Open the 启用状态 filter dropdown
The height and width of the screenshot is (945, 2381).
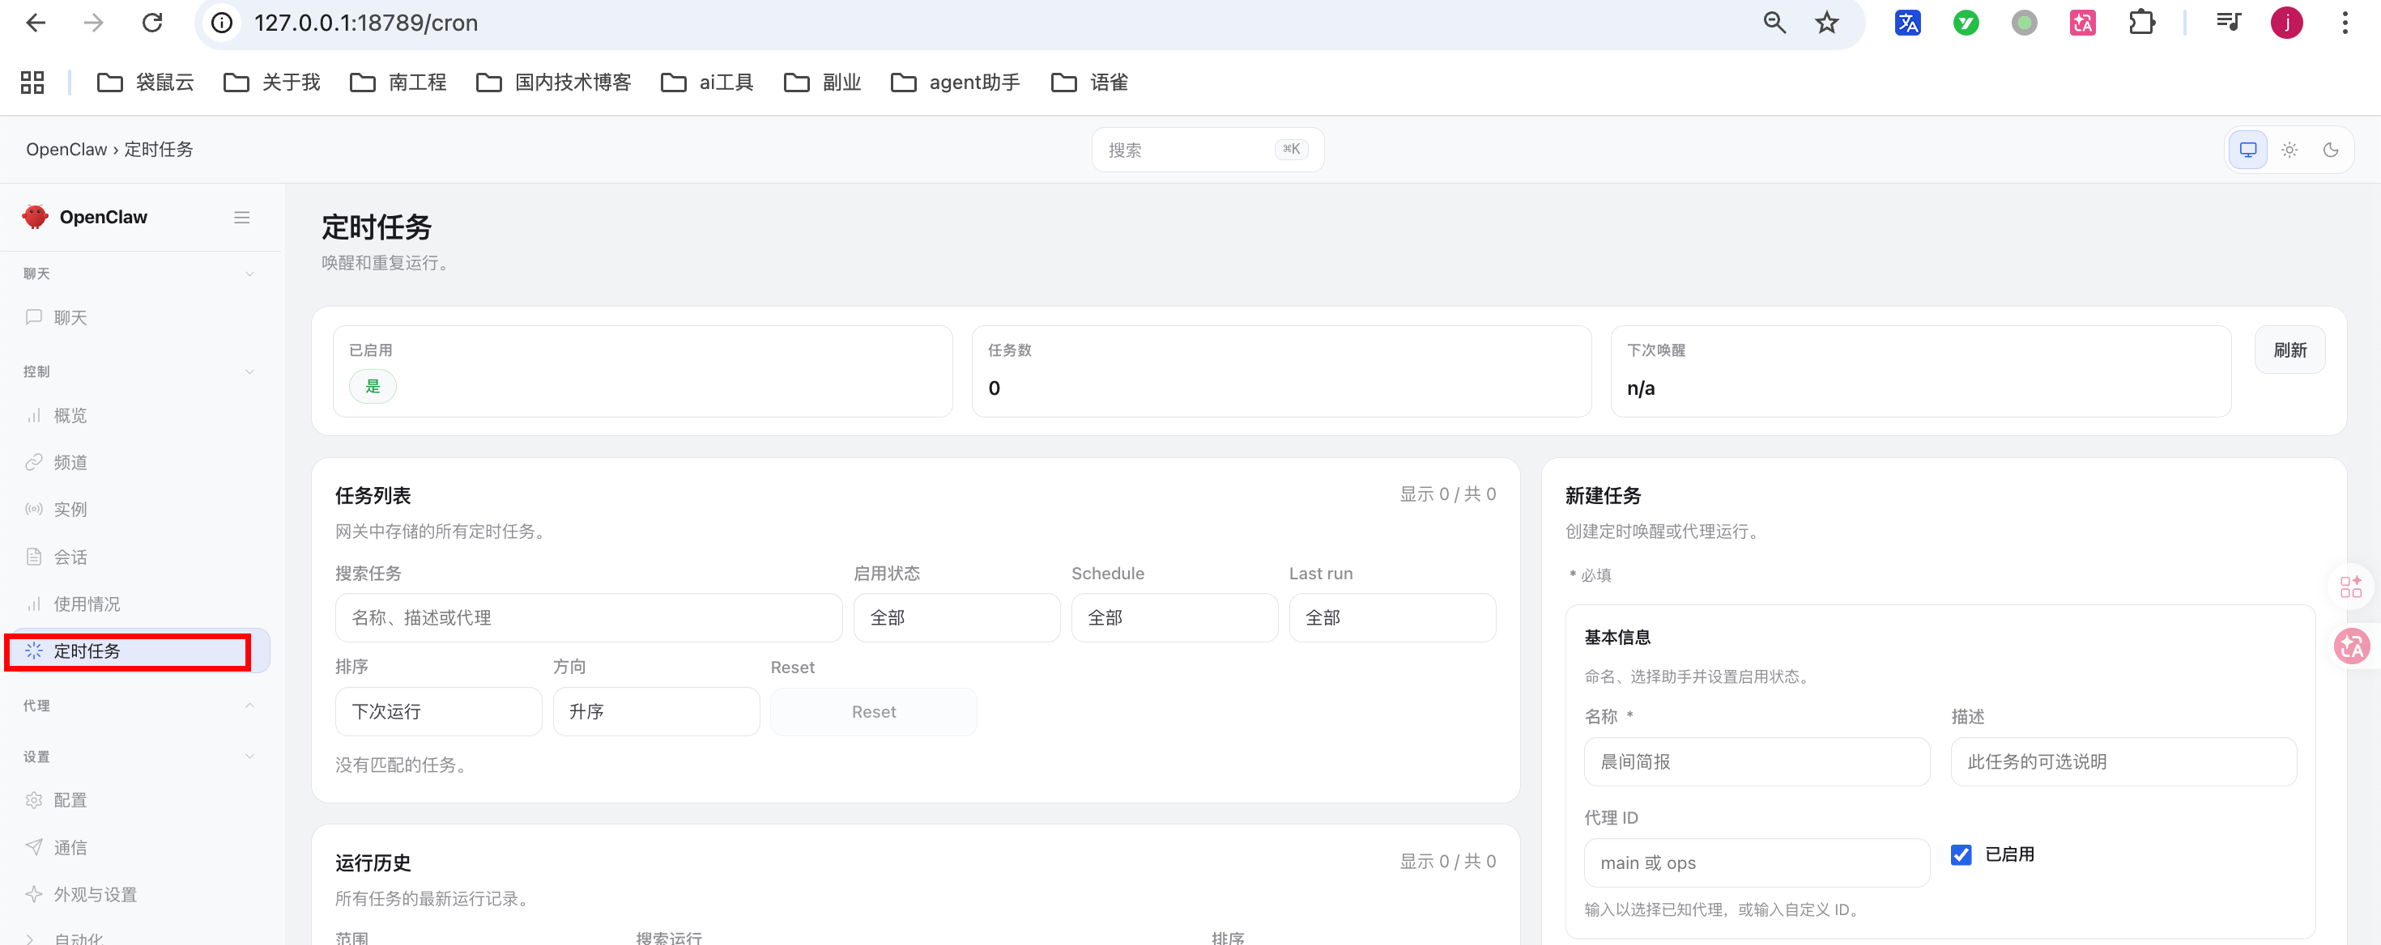(956, 617)
